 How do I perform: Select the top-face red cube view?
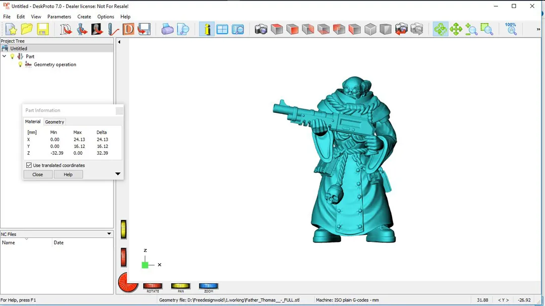pos(277,29)
